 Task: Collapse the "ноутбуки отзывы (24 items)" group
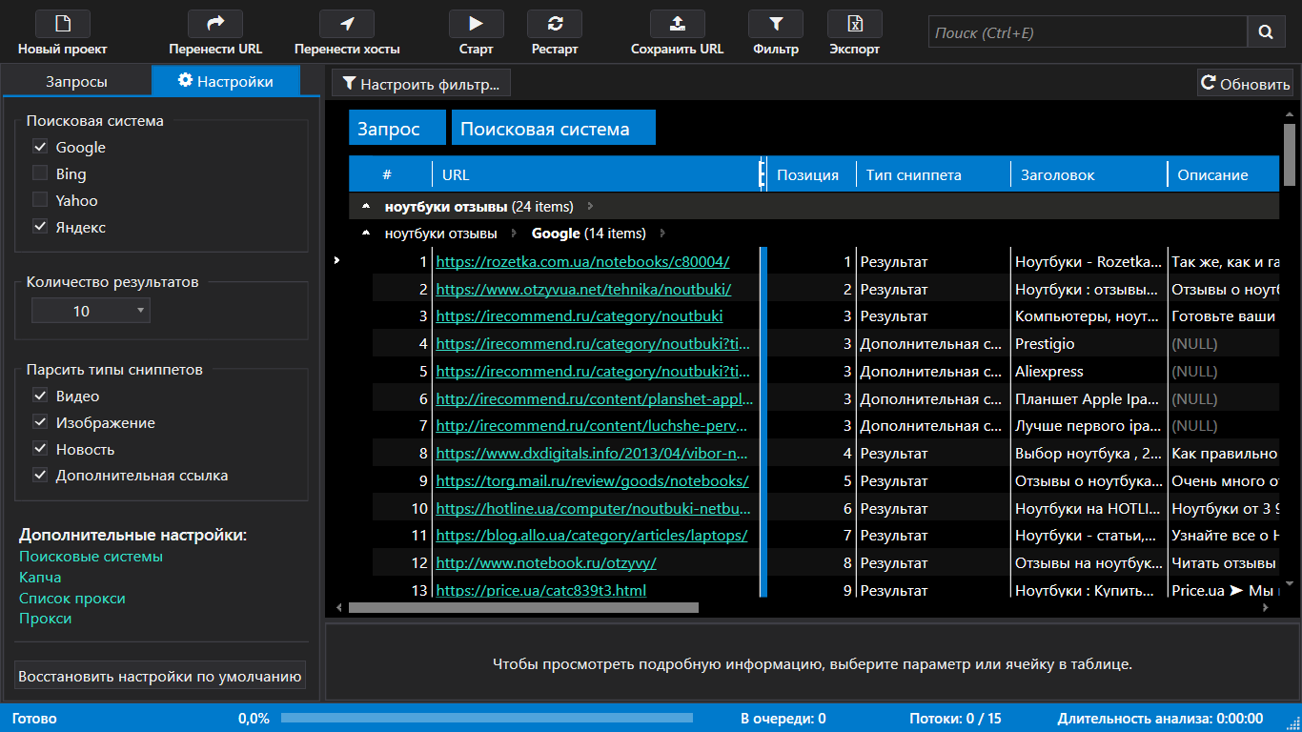366,207
